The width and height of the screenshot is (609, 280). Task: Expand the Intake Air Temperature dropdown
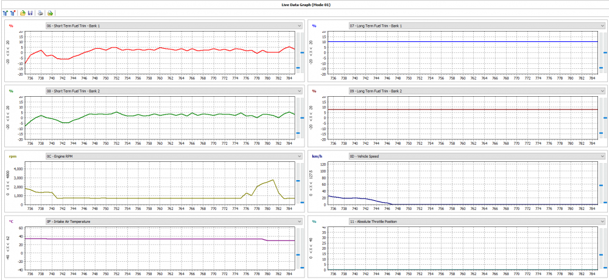pyautogui.click(x=173, y=222)
